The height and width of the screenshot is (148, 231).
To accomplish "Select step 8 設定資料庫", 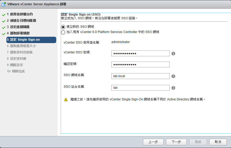I will (x=16, y=59).
